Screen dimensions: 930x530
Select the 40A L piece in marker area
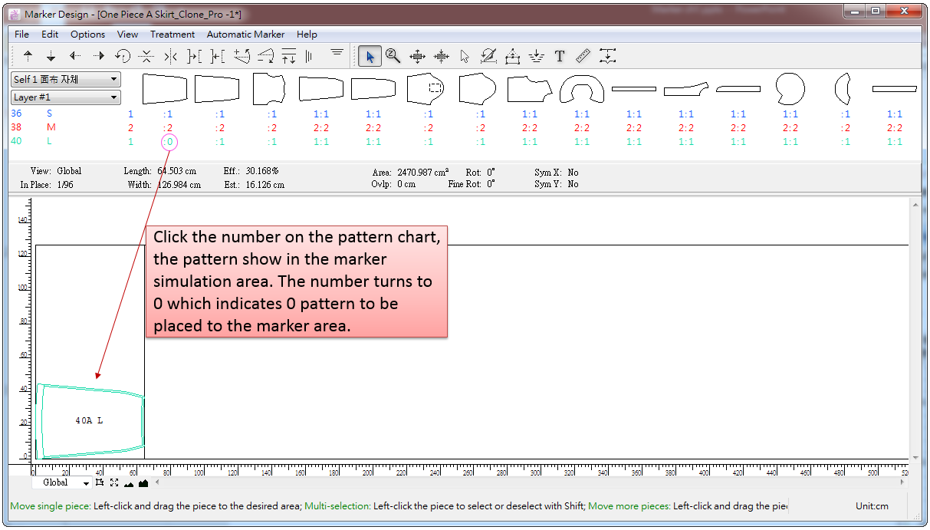90,420
